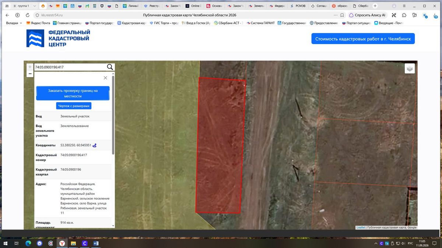The height and width of the screenshot is (248, 442).
Task: Order a boundary check on the ground
Action: tap(73, 93)
